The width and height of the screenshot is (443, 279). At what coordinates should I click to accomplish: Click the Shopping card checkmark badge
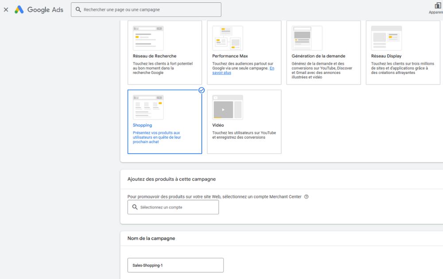coord(202,90)
